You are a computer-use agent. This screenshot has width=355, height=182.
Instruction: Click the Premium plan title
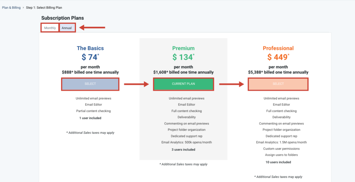click(183, 48)
